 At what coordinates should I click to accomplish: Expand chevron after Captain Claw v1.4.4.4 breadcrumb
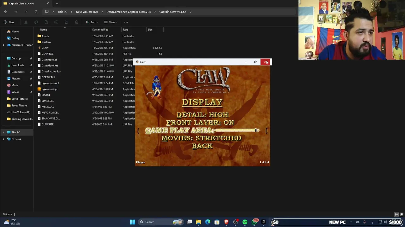(191, 12)
